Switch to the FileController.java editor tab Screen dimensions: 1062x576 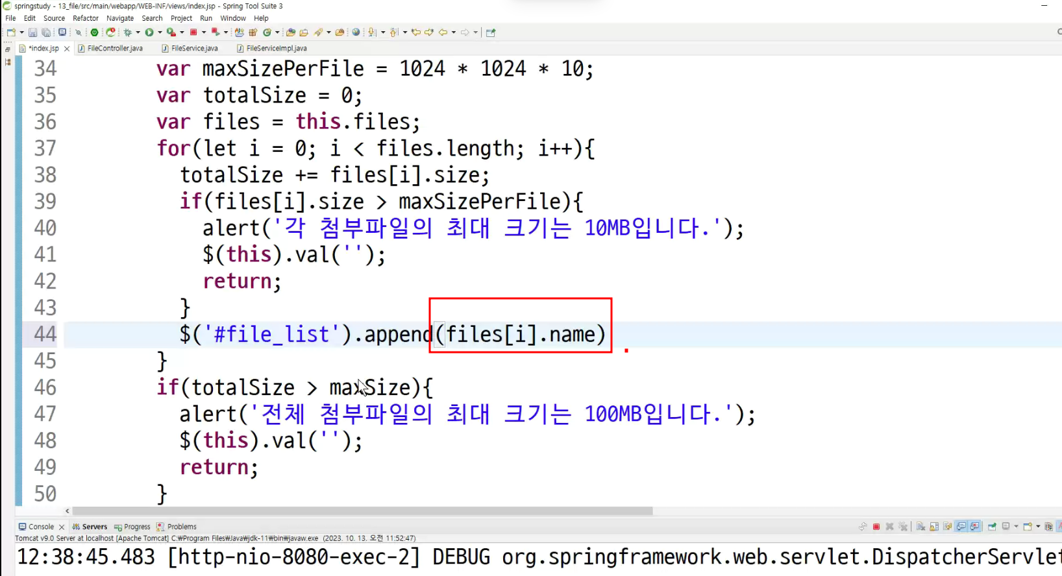point(111,48)
